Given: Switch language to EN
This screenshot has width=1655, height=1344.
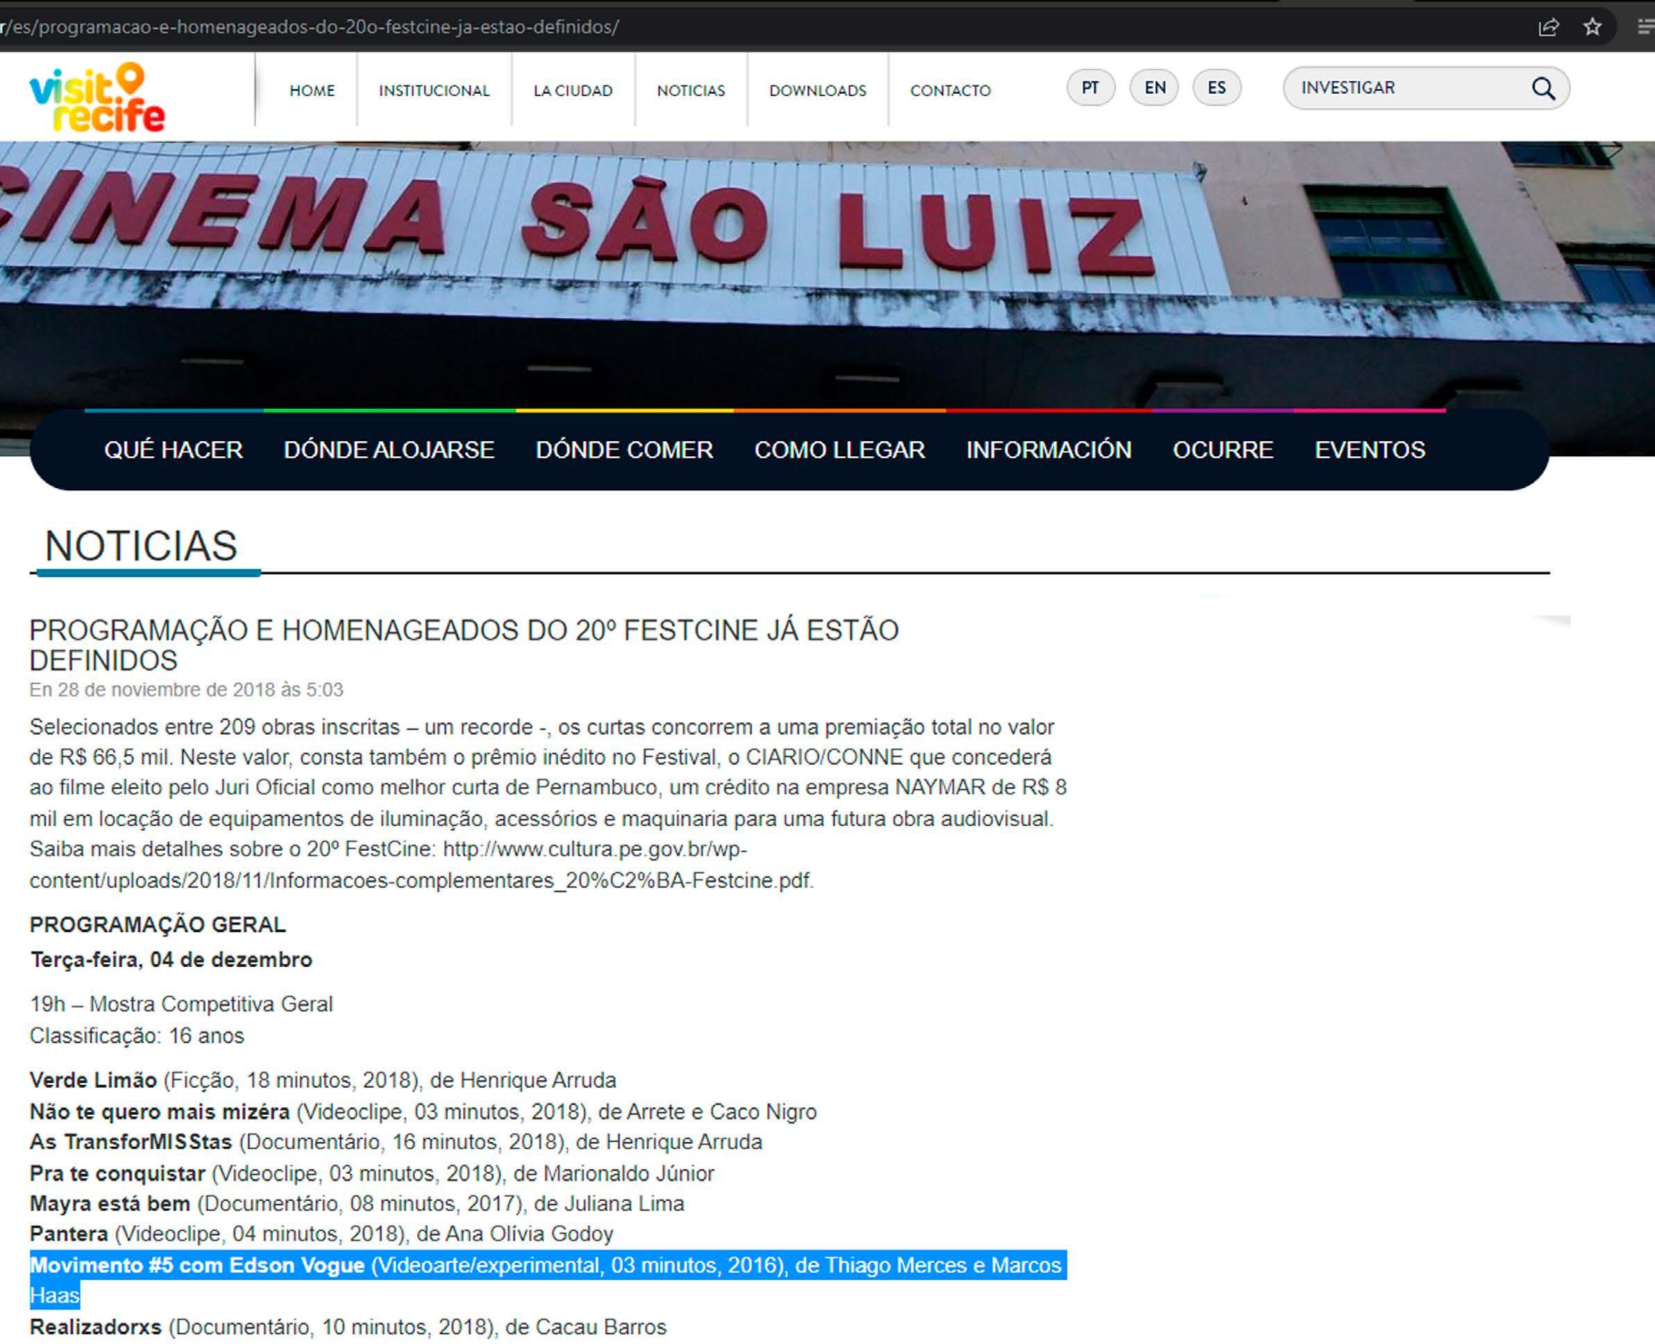Looking at the screenshot, I should pos(1154,88).
